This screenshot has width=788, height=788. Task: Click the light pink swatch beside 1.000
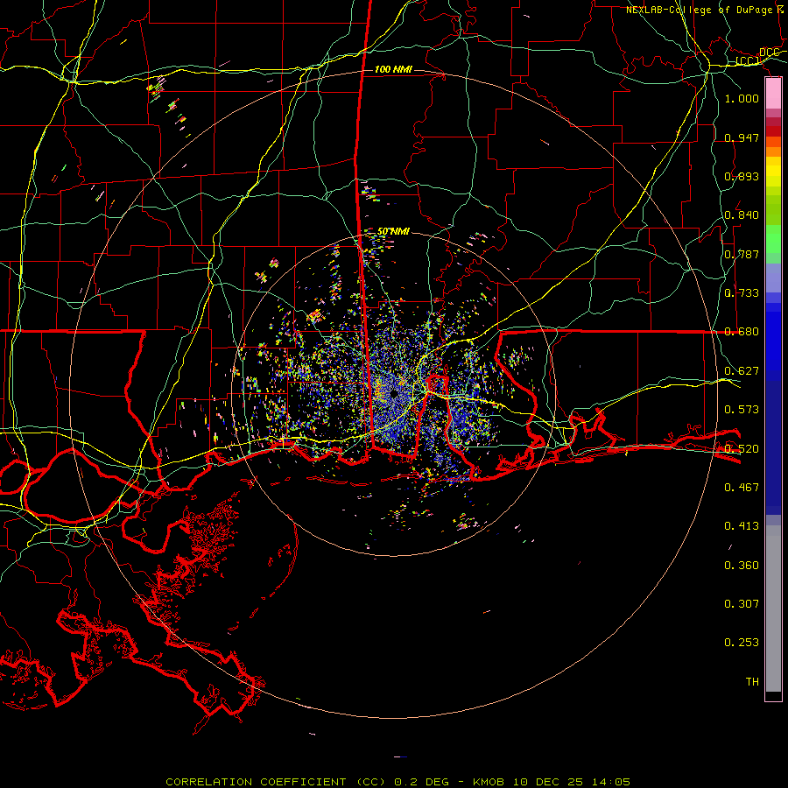[773, 94]
